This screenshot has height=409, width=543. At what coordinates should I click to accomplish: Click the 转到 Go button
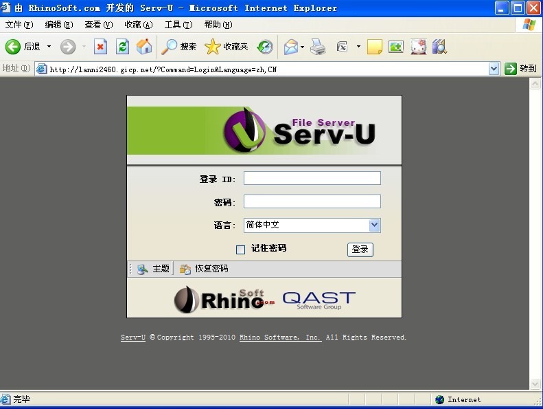[x=521, y=69]
